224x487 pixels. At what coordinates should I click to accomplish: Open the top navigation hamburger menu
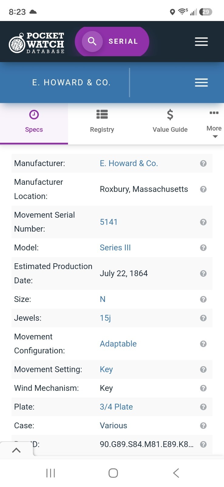[201, 42]
